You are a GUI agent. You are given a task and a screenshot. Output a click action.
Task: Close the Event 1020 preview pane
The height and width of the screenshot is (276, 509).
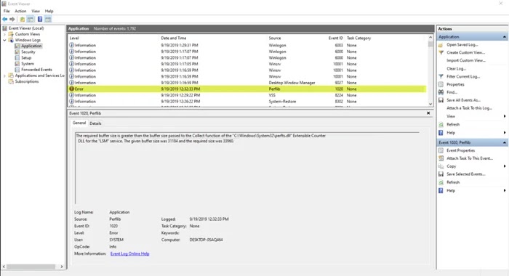click(x=428, y=113)
